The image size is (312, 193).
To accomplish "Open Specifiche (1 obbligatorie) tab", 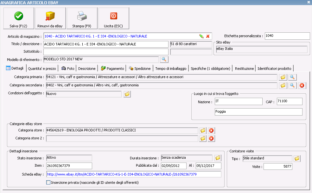I will pos(210,69).
